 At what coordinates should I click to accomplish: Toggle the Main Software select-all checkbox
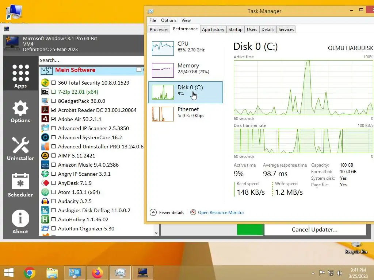139,70
